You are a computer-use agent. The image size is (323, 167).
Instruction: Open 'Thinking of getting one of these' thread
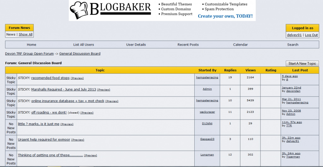[x=50, y=155]
